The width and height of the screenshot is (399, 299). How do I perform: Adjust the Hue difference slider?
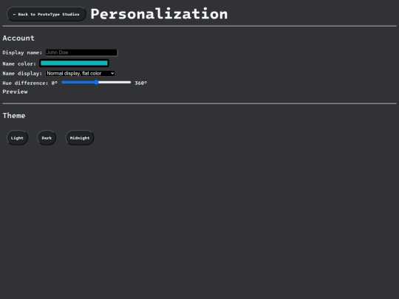pos(96,83)
